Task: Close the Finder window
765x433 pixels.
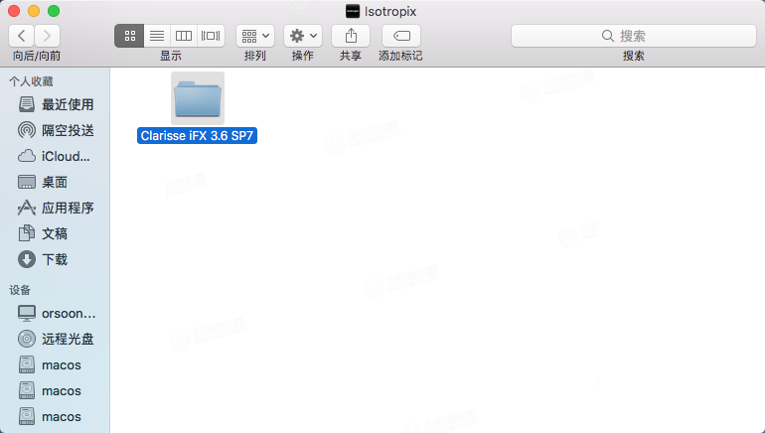Action: pos(14,11)
